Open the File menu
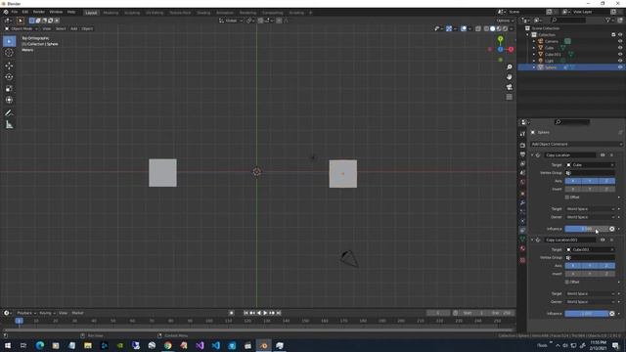Screen dimensions: 626x352 point(15,12)
